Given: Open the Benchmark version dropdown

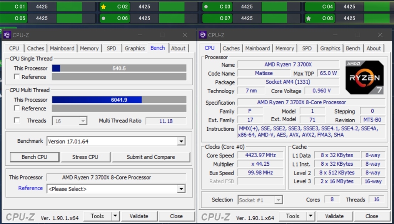Looking at the screenshot, I should pyautogui.click(x=180, y=141).
